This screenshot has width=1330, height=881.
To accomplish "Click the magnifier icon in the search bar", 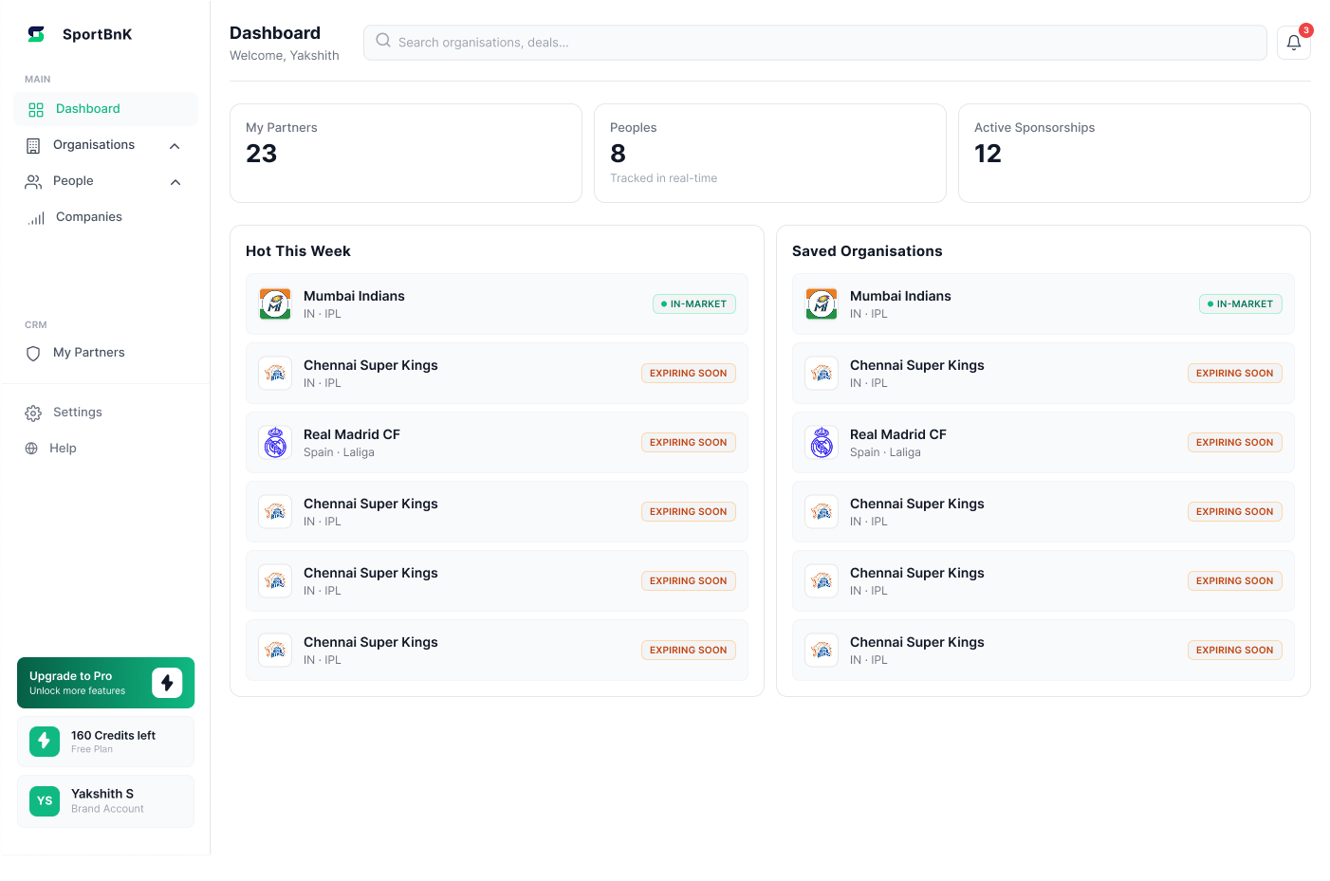I will point(383,41).
